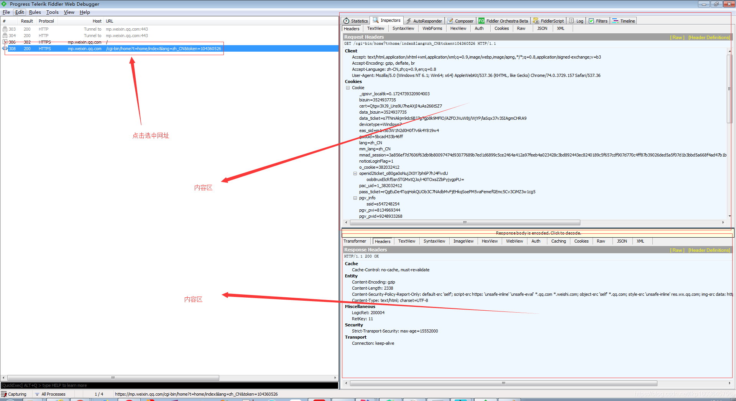The width and height of the screenshot is (736, 401).
Task: Click the QuickExec command input box
Action: pos(169,385)
